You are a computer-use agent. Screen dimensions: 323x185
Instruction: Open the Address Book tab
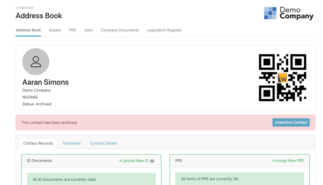(28, 30)
